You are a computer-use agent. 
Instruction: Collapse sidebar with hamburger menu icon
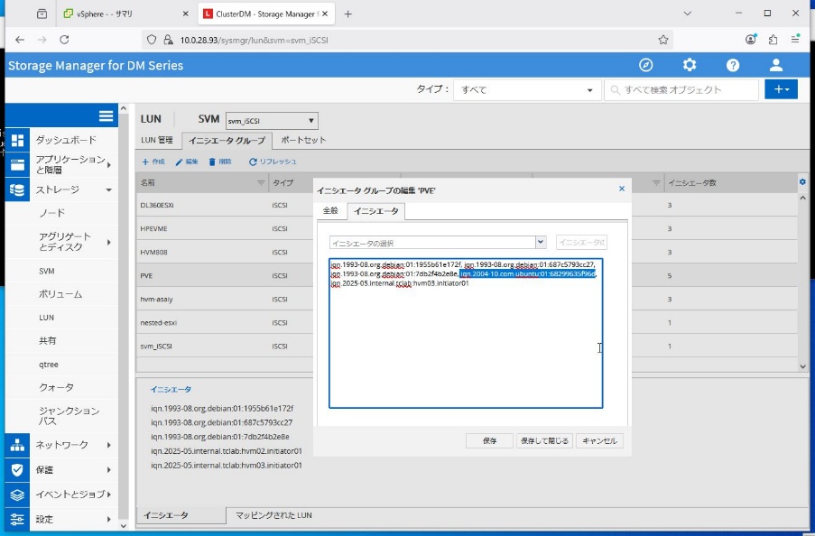point(106,116)
